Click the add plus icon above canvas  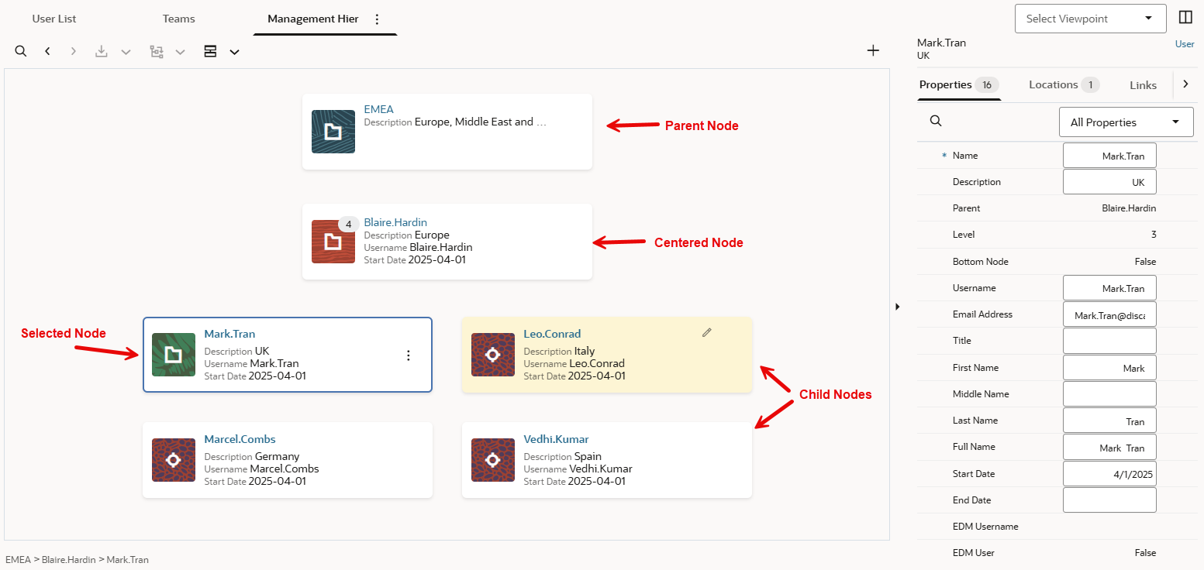tap(873, 50)
